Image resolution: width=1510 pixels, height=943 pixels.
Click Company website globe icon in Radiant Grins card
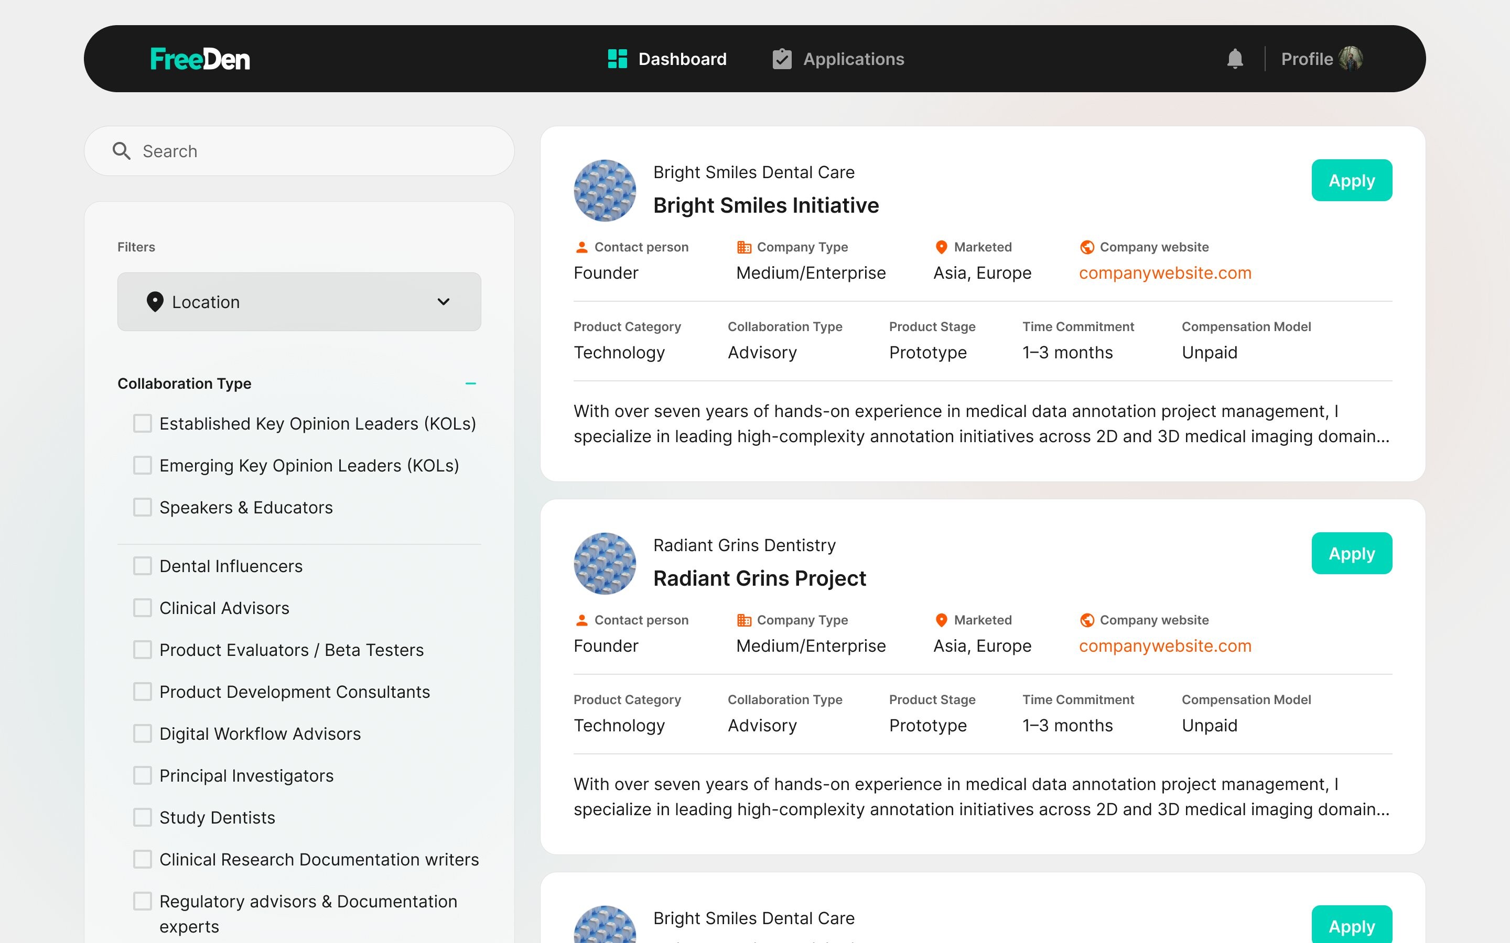tap(1087, 620)
